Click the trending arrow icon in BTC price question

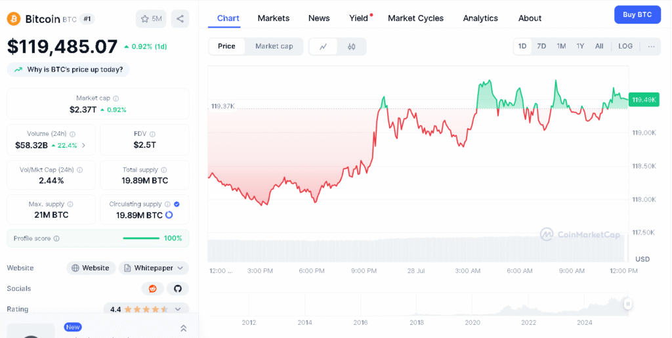pyautogui.click(x=18, y=70)
